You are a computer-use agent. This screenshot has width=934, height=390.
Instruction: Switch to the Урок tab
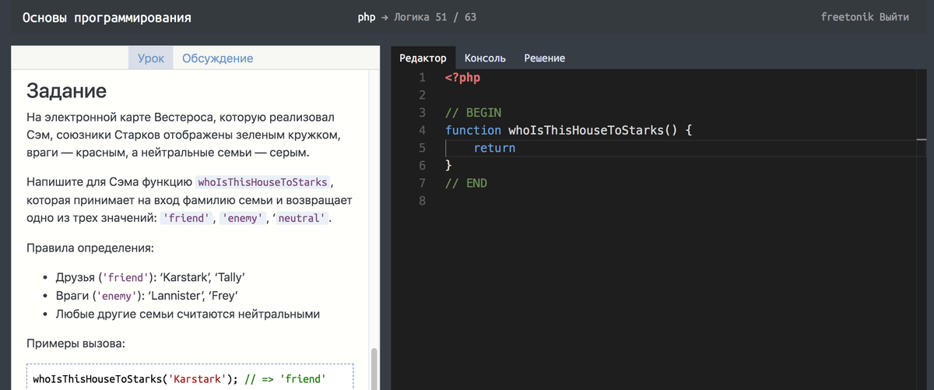[x=150, y=58]
